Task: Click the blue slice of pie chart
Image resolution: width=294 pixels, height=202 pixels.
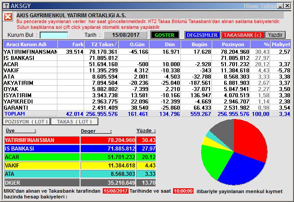Action: coord(242,169)
